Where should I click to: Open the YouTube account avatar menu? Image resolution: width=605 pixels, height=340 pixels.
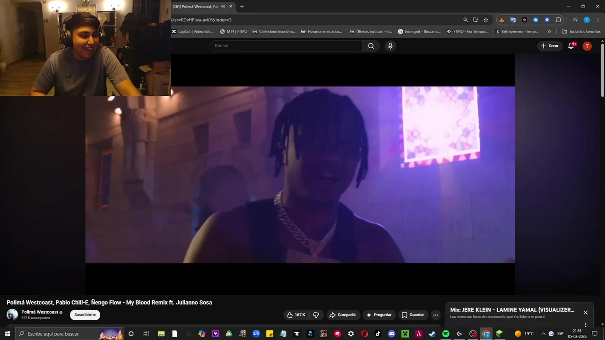tap(587, 46)
